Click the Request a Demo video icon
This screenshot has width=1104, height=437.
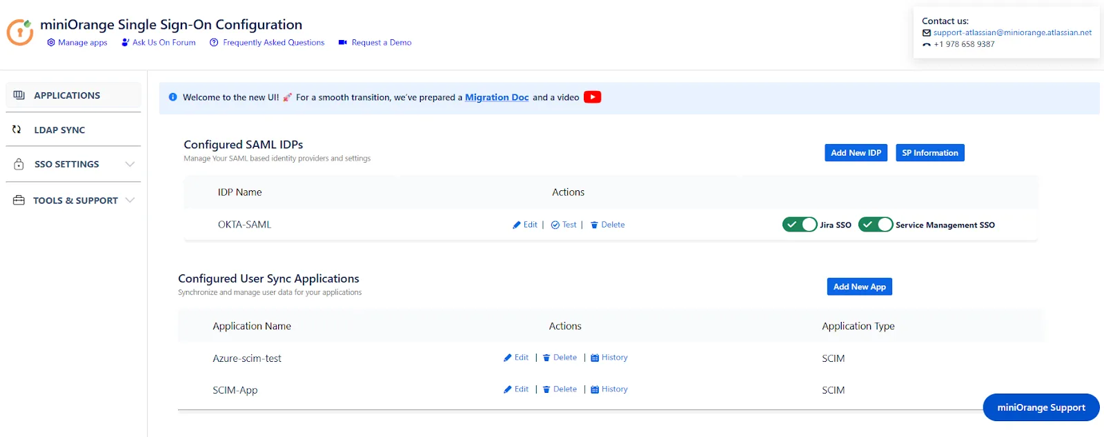(x=343, y=43)
